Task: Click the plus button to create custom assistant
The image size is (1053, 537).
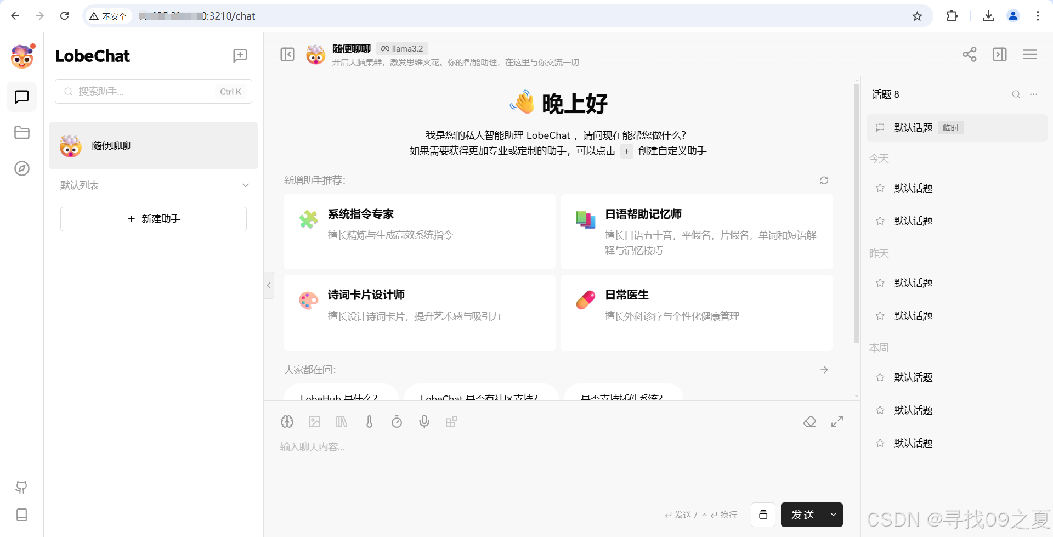Action: pyautogui.click(x=626, y=151)
